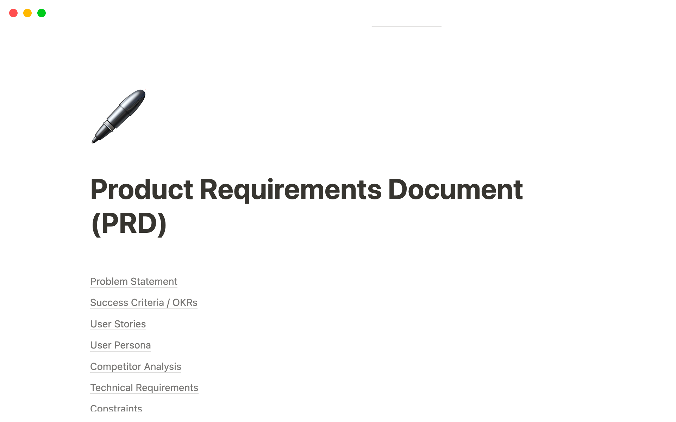Click the red macOS close button
The image size is (676, 422).
click(13, 13)
